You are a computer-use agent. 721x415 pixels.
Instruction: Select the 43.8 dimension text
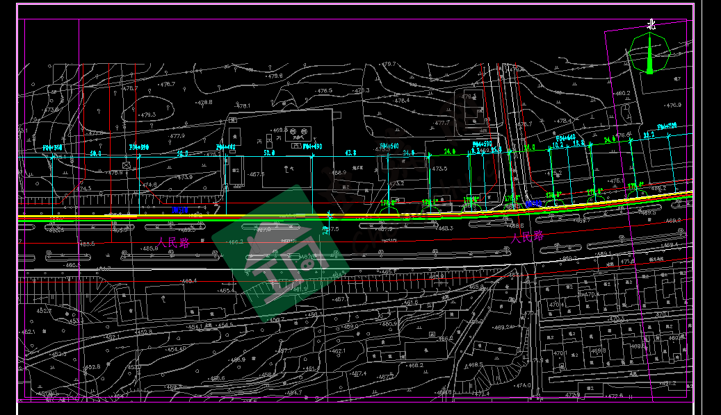point(350,152)
